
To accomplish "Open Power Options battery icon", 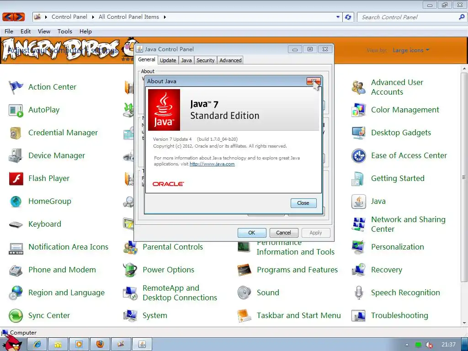I will [x=130, y=270].
